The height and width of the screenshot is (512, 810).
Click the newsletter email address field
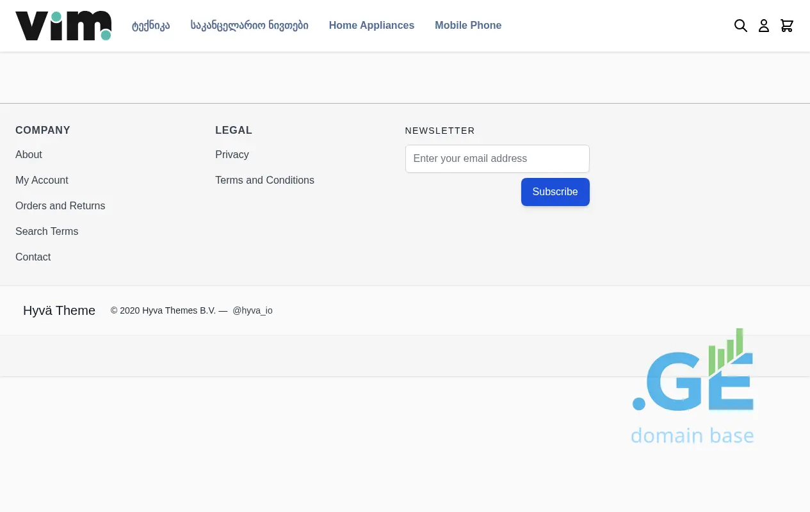(x=497, y=159)
